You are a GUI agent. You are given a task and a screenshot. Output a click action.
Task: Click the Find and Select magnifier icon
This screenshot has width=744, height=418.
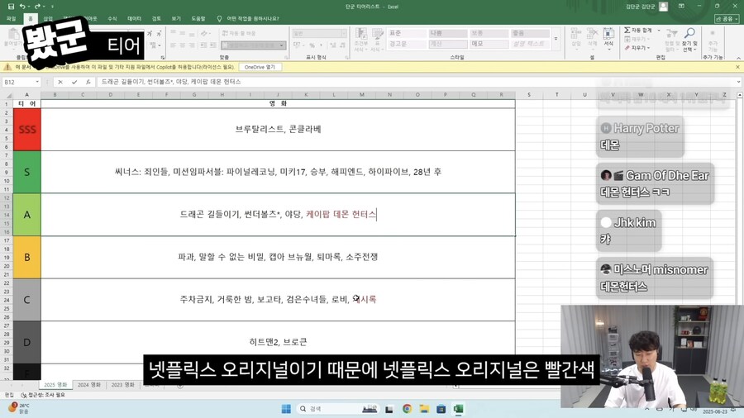coord(689,40)
